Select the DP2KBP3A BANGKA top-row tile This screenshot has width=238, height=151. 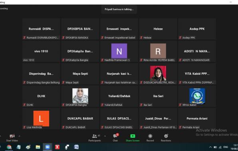tap(80, 29)
